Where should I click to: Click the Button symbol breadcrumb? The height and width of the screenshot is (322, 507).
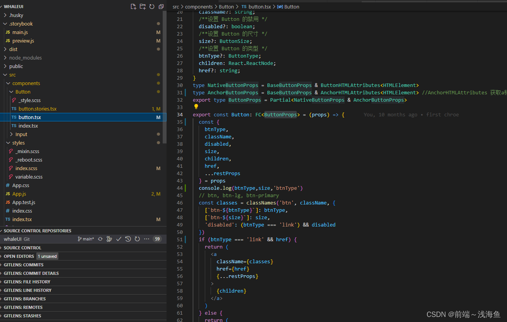click(288, 7)
